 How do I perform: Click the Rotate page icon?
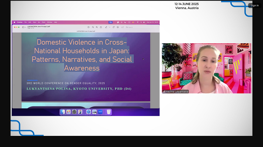coord(113,27)
